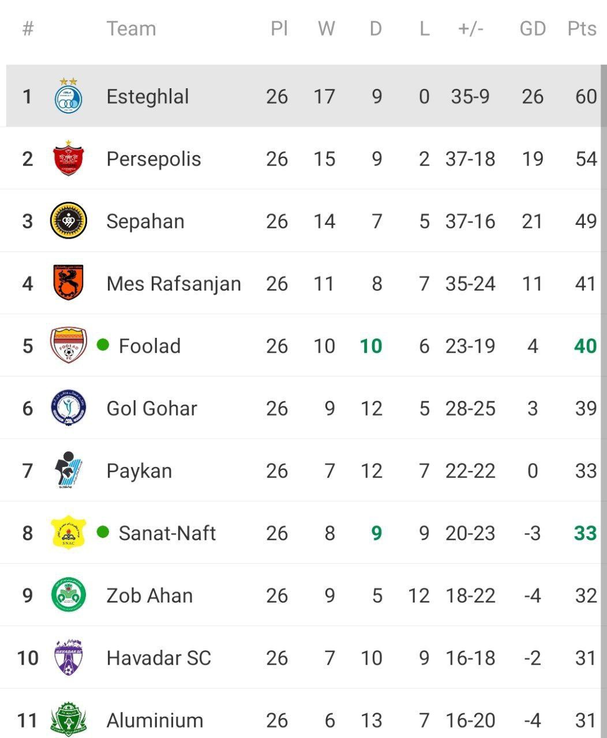Open the Esteghlal team name link
The height and width of the screenshot is (738, 607).
tap(147, 96)
